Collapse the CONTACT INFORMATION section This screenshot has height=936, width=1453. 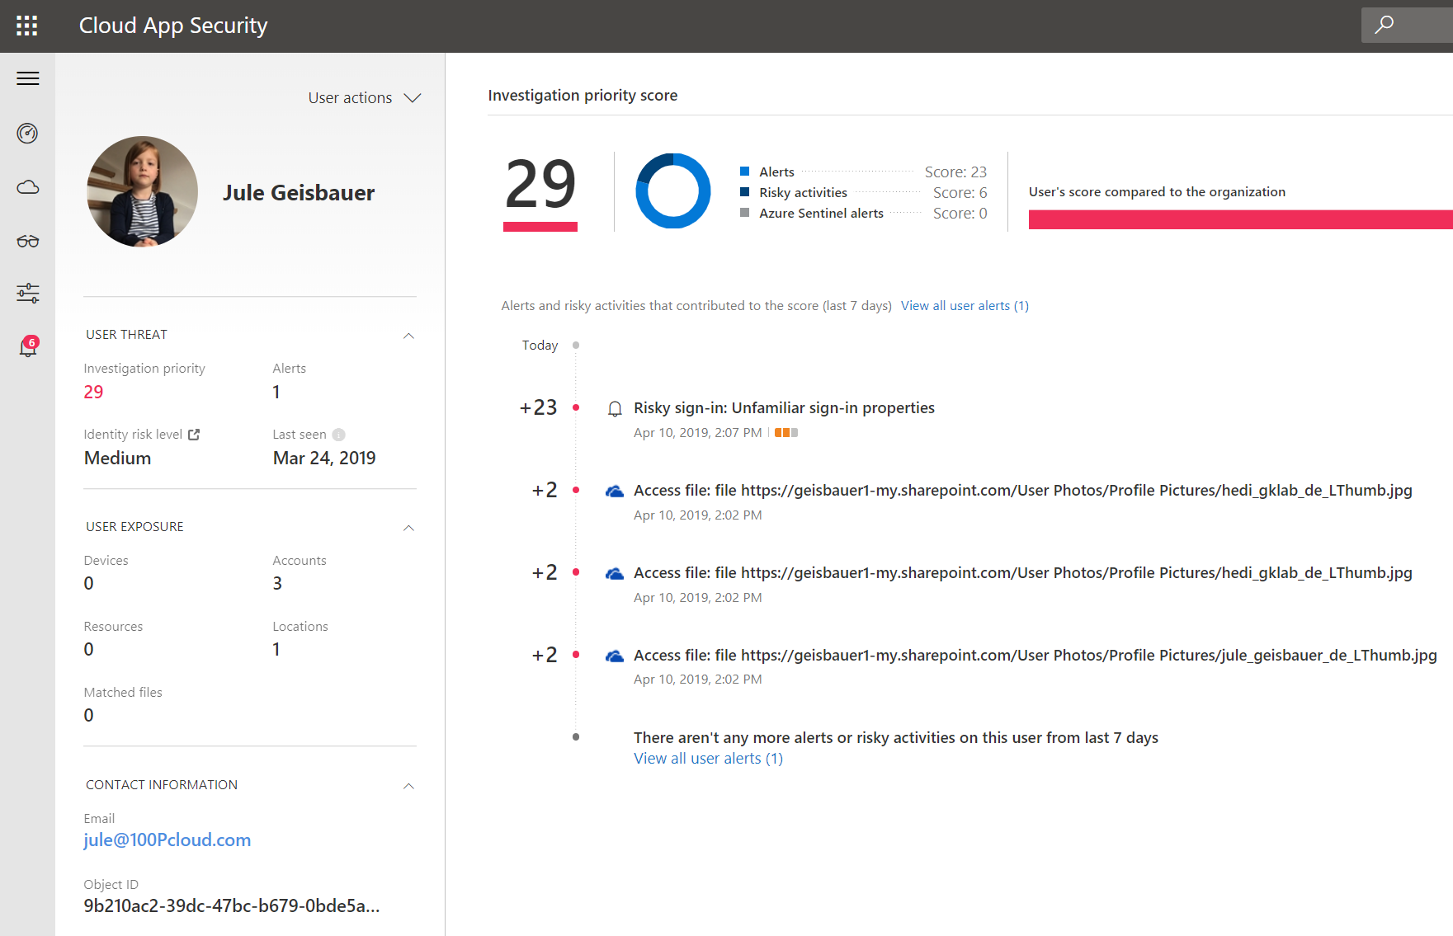tap(408, 786)
